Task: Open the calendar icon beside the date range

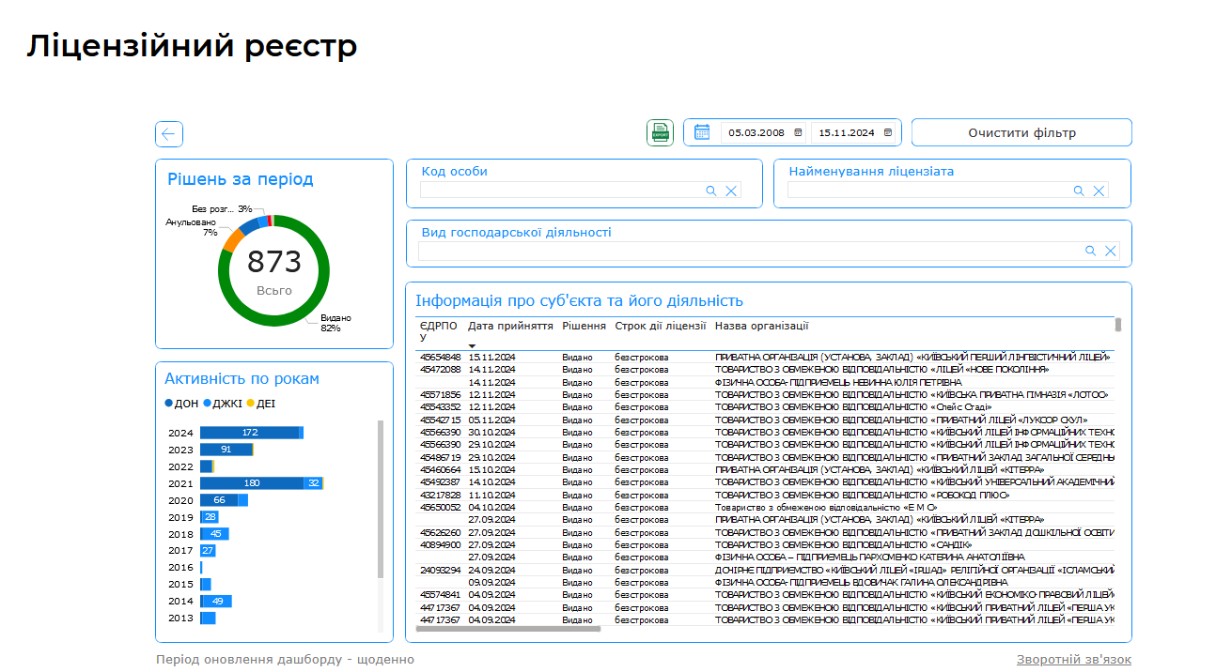Action: (x=702, y=132)
